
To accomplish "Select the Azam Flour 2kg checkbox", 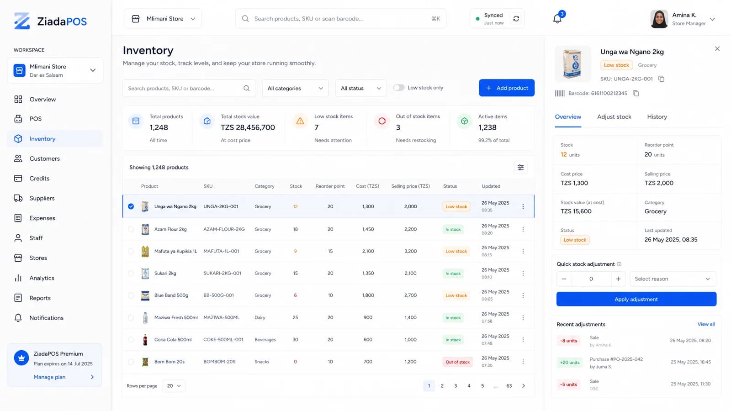I will click(131, 229).
